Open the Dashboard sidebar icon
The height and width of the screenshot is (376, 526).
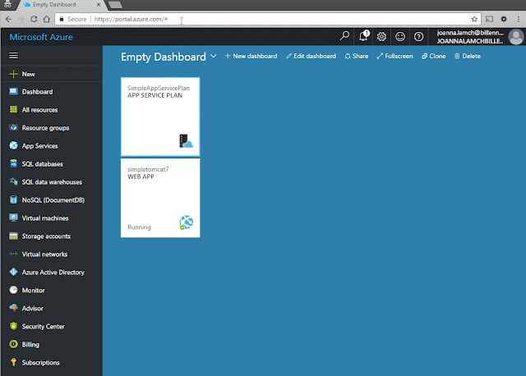[13, 91]
